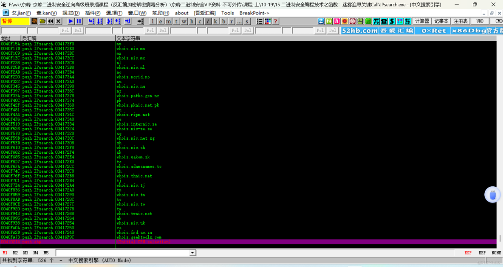Click the Execute Till Return icon
503x267 pixels.
point(128,22)
